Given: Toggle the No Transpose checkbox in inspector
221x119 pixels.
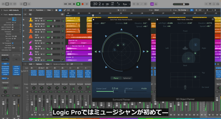Looking at the screenshot, I should (13, 43).
